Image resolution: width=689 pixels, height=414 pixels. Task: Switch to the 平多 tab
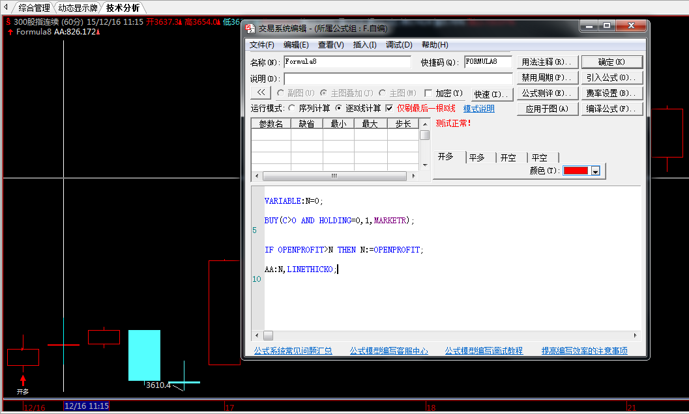[x=477, y=158]
